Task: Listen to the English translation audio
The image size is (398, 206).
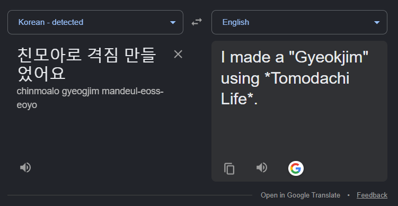Action: click(262, 168)
